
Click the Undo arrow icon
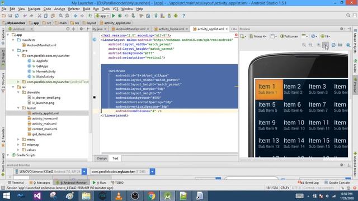[x=25, y=16]
